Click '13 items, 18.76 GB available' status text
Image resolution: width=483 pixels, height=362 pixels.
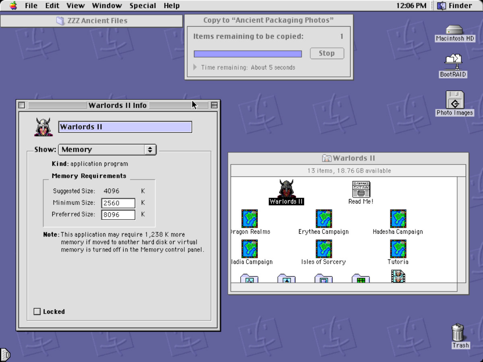click(x=349, y=171)
